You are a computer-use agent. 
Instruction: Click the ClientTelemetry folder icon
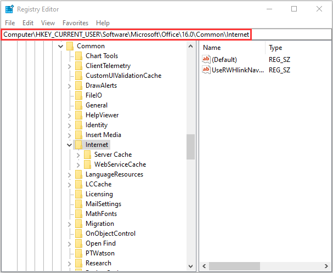[x=78, y=66]
